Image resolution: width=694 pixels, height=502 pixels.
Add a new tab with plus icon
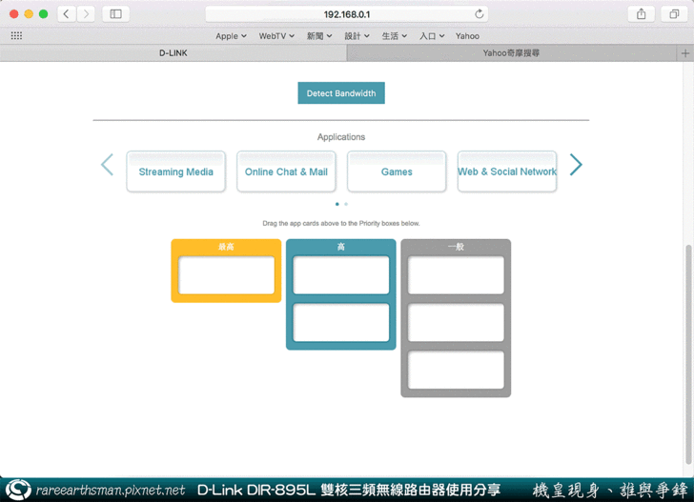pos(684,53)
